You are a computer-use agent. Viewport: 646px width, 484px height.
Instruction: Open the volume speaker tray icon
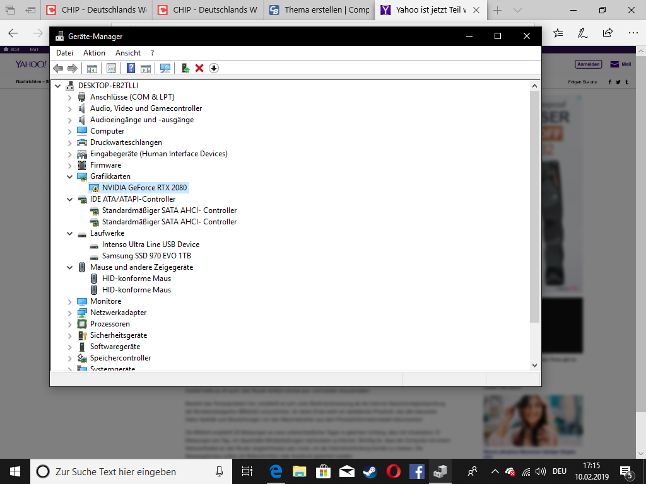click(541, 471)
